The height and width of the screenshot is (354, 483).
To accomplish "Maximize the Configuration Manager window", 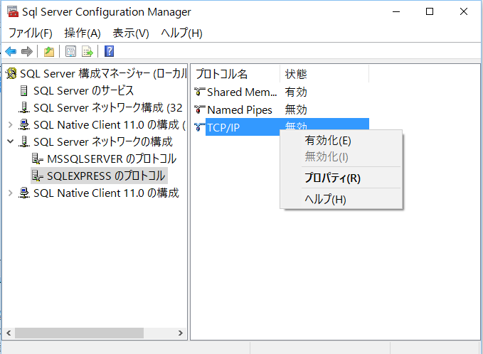I will coord(430,11).
